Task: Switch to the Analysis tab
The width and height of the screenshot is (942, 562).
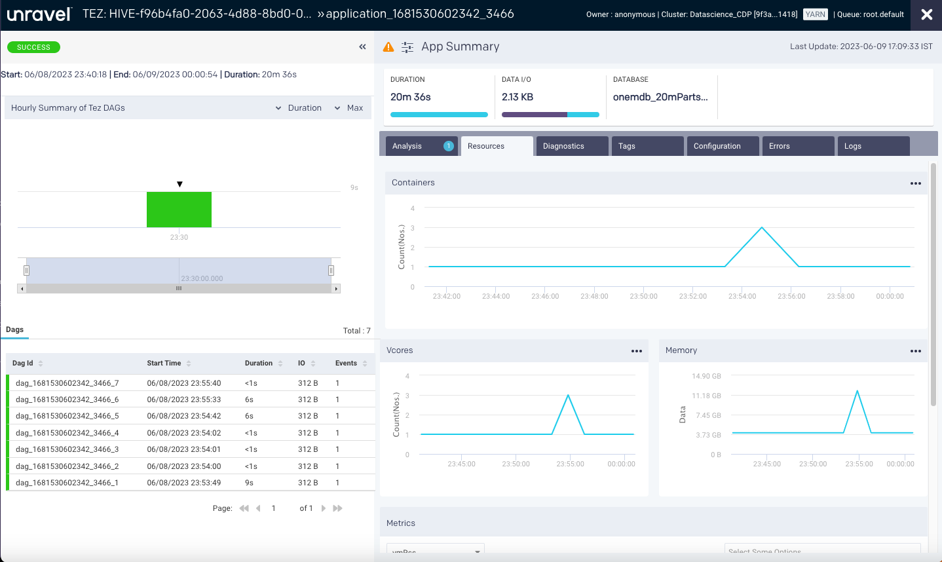Action: [x=423, y=146]
